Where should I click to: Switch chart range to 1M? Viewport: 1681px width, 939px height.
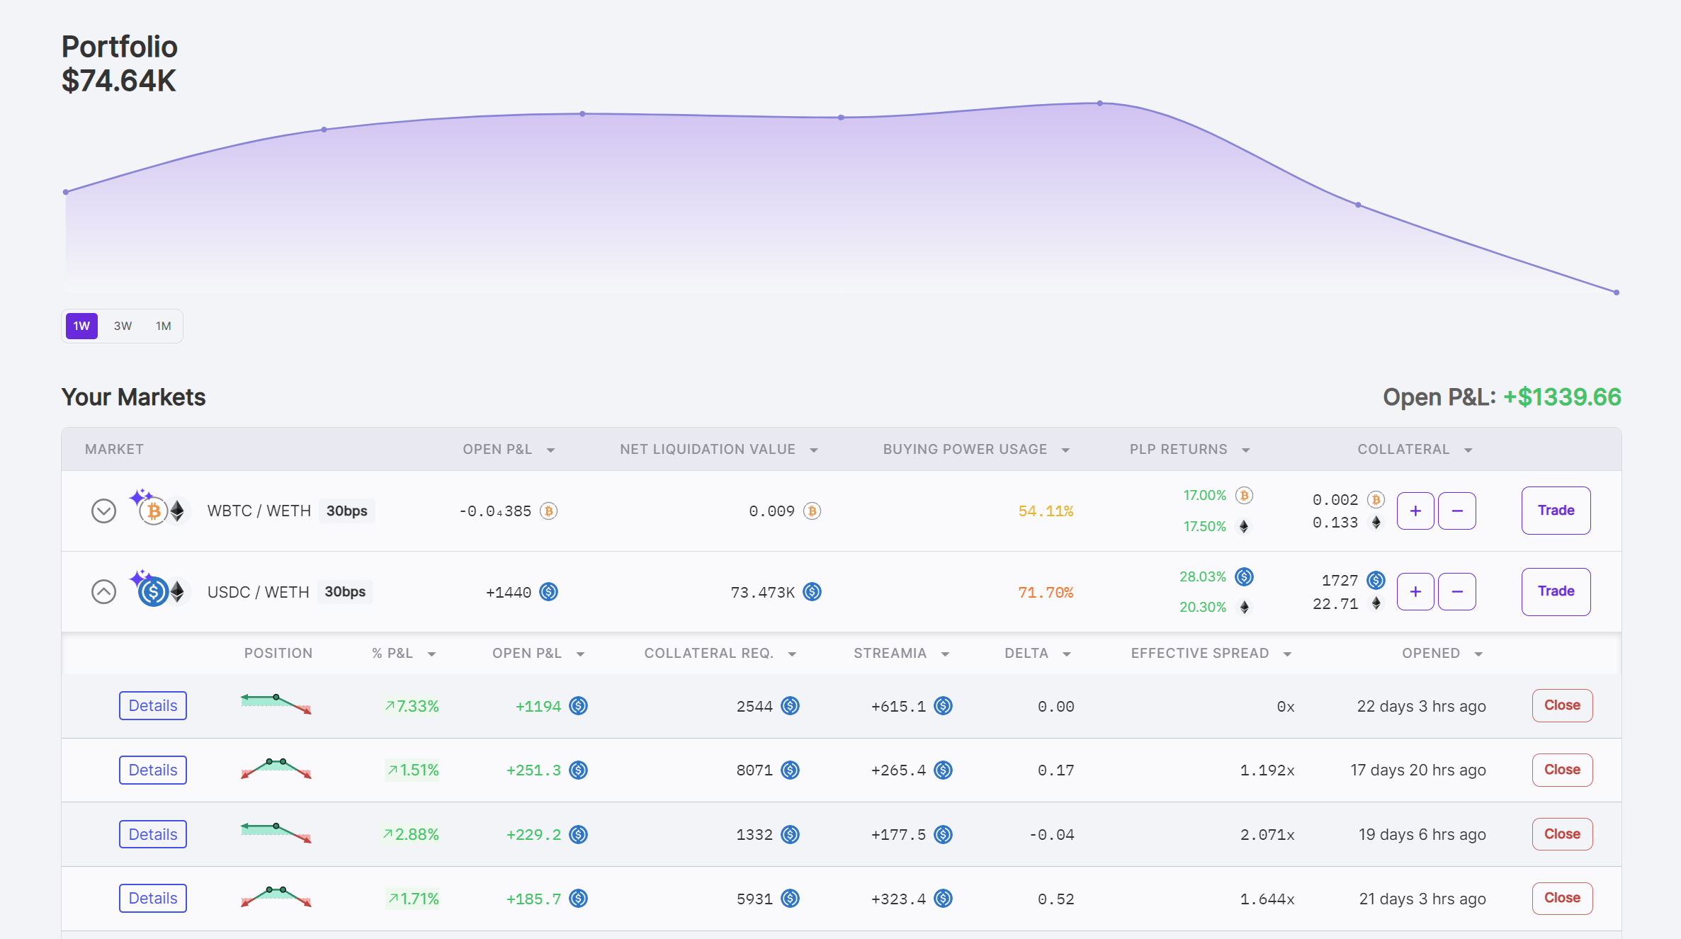[x=164, y=326]
